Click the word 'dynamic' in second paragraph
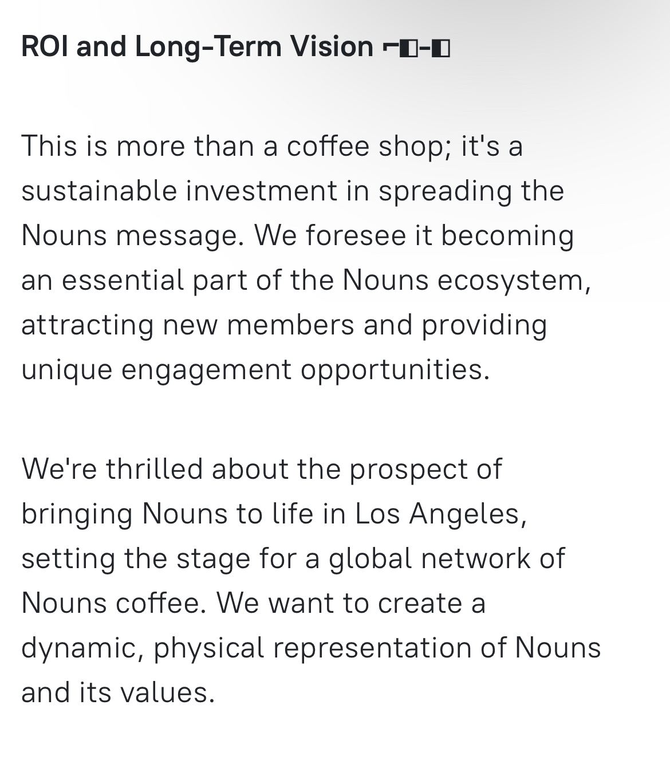Screen dimensions: 670x760 (x=78, y=648)
